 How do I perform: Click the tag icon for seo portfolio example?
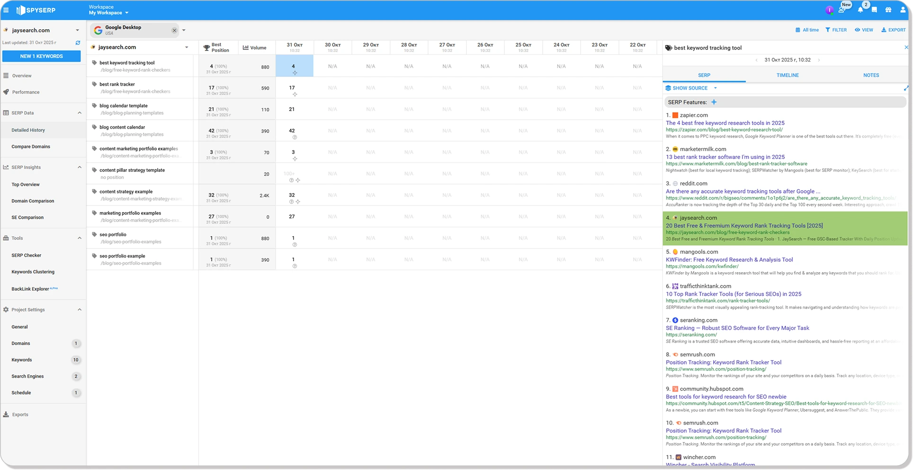pos(94,256)
